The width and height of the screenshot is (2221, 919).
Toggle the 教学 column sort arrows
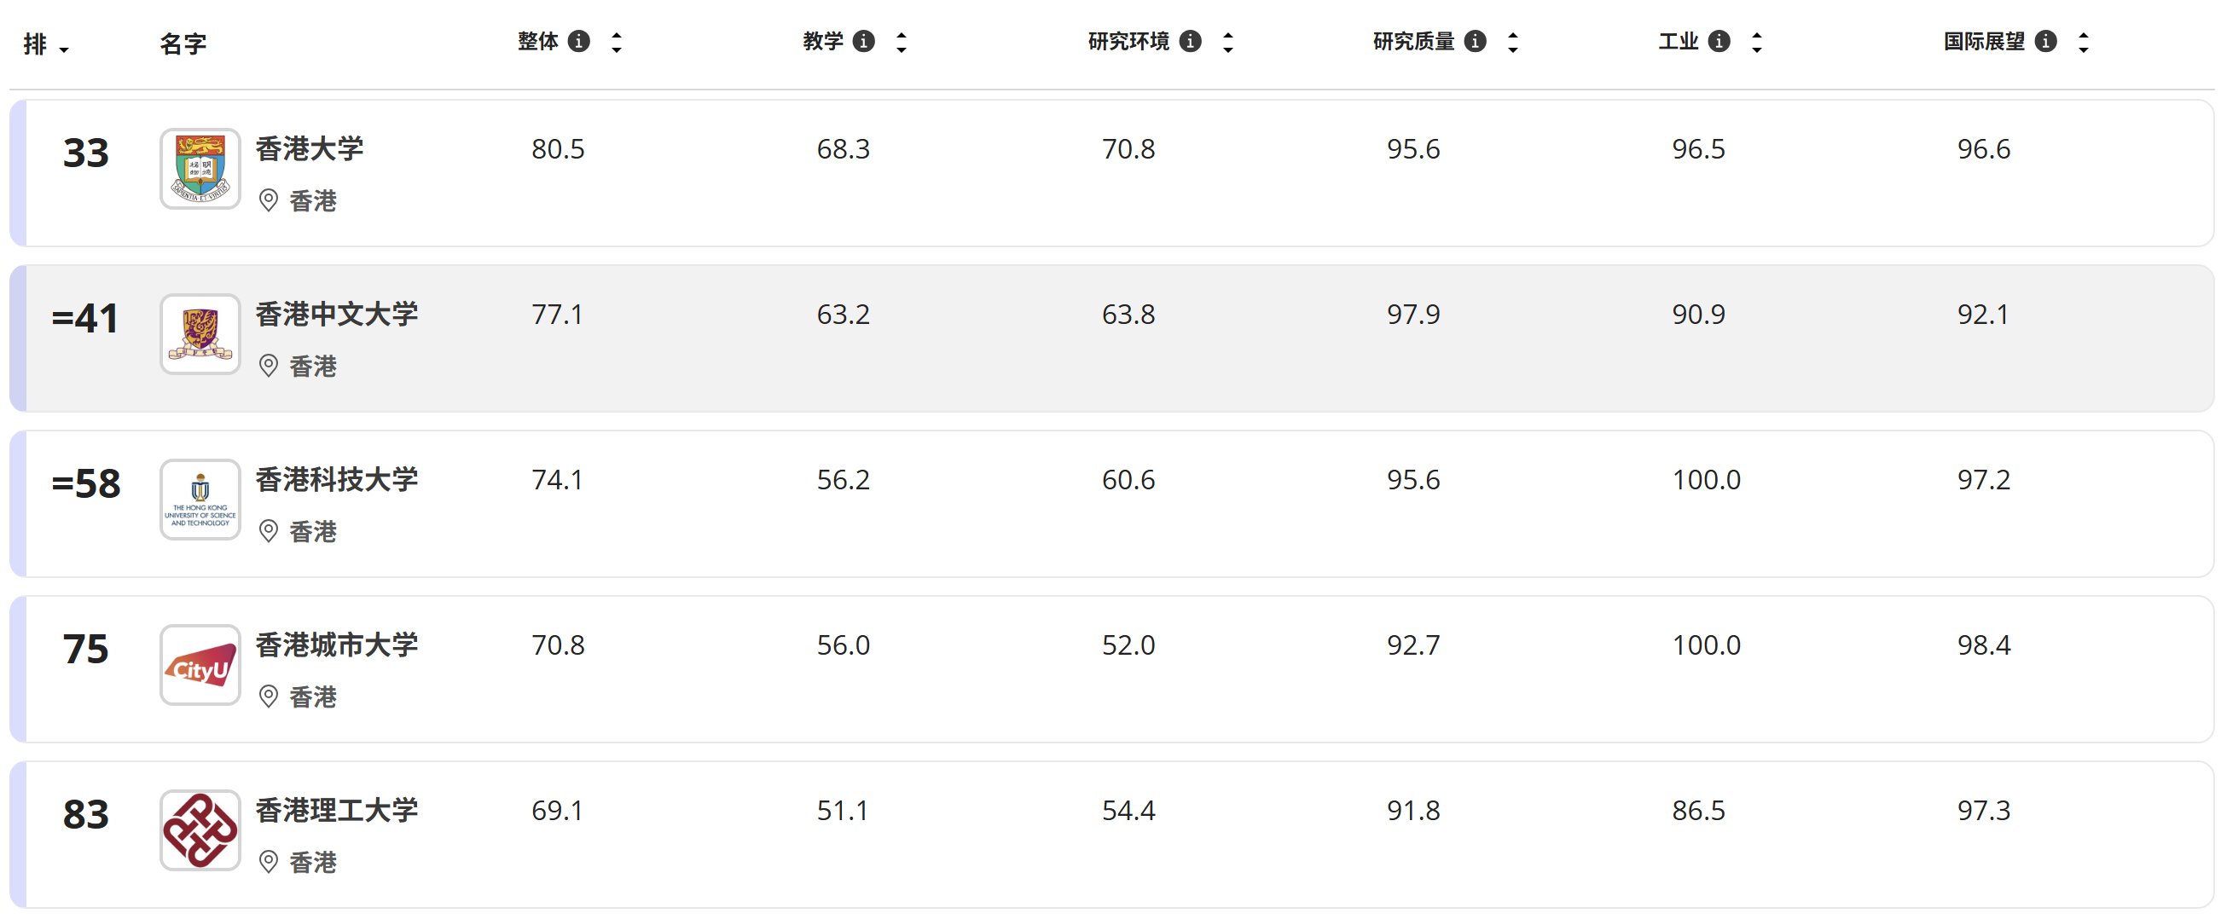pyautogui.click(x=901, y=43)
